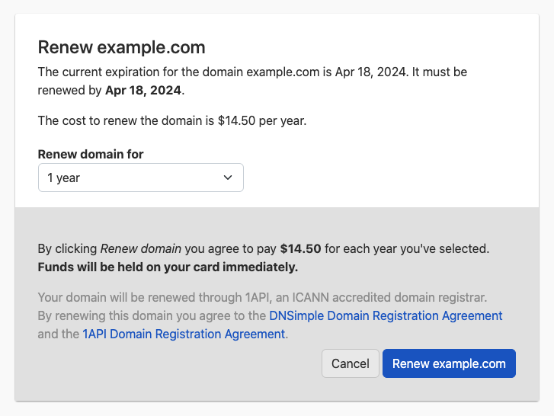Click the bold "Apr 18, 2024" renewal deadline
The height and width of the screenshot is (416, 554).
[143, 90]
